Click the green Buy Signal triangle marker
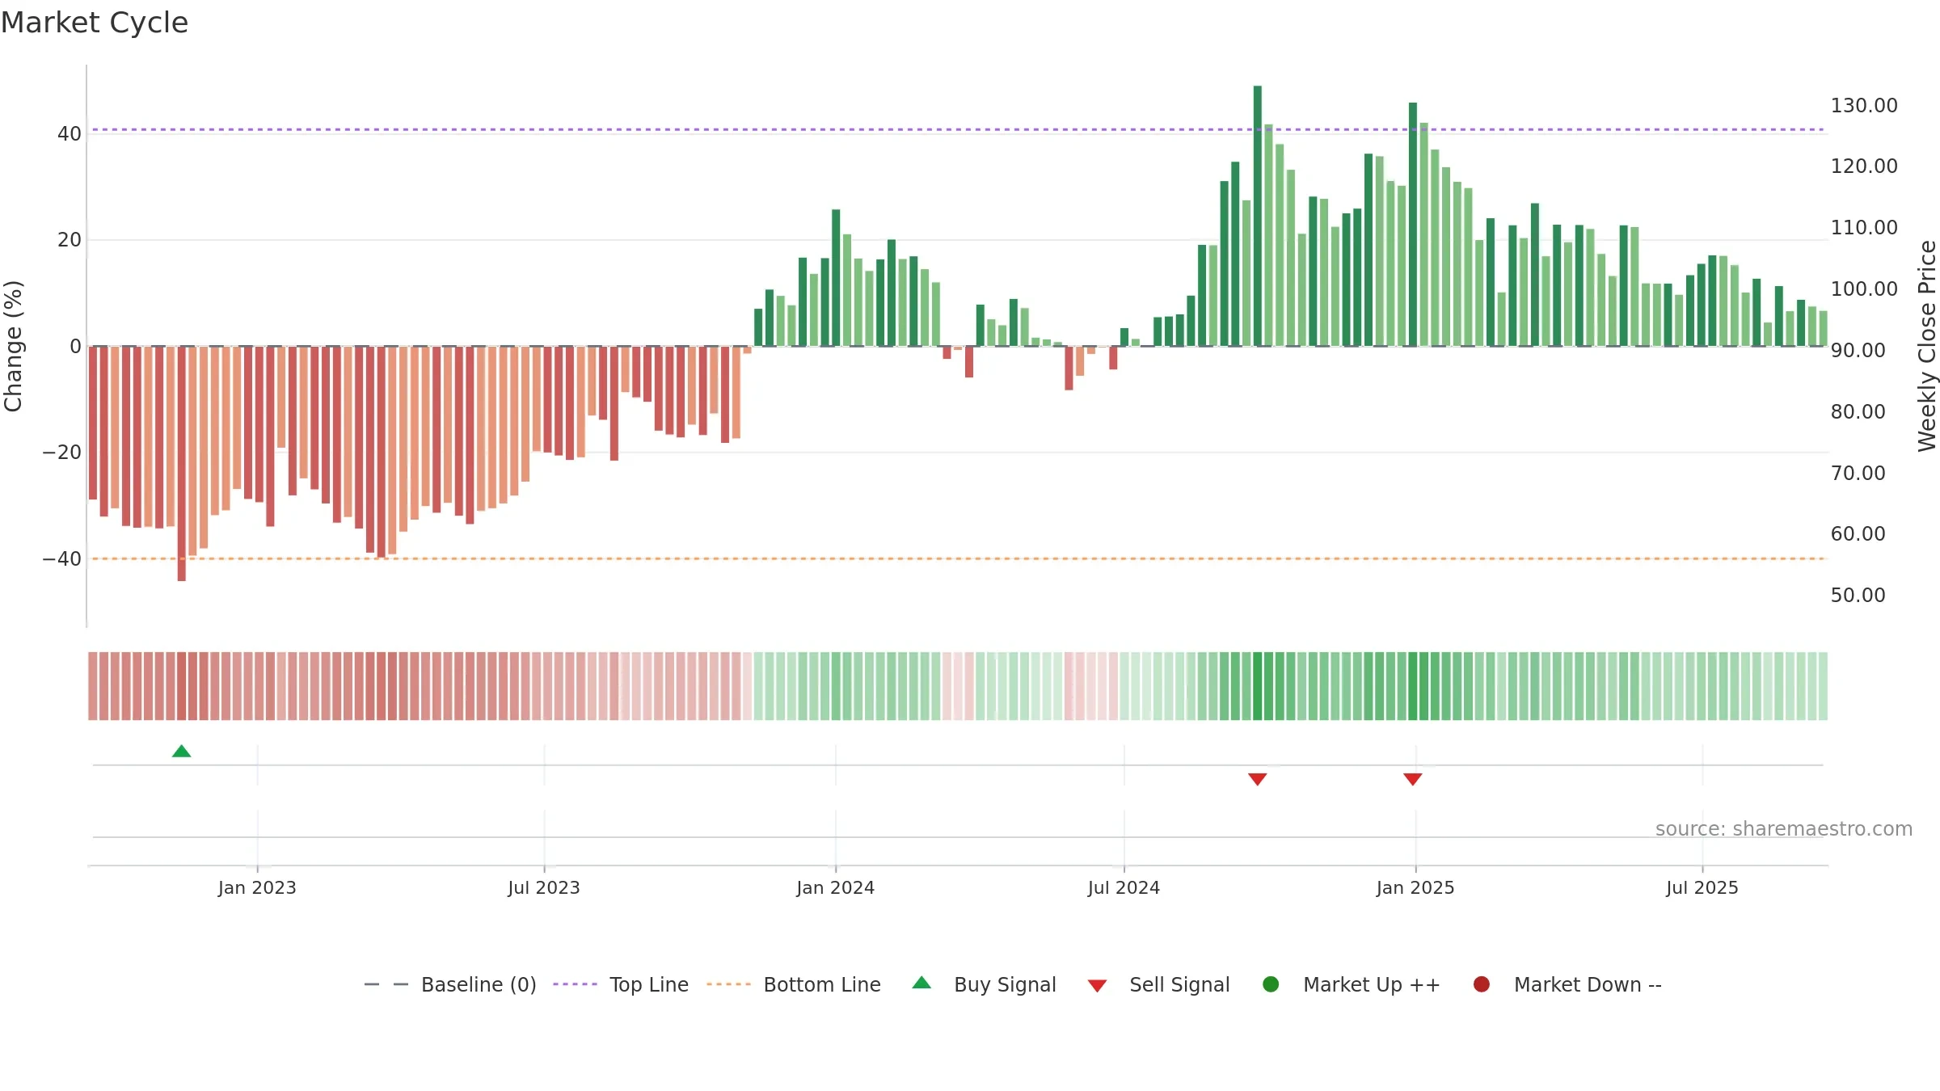This screenshot has width=1940, height=1091. [181, 751]
